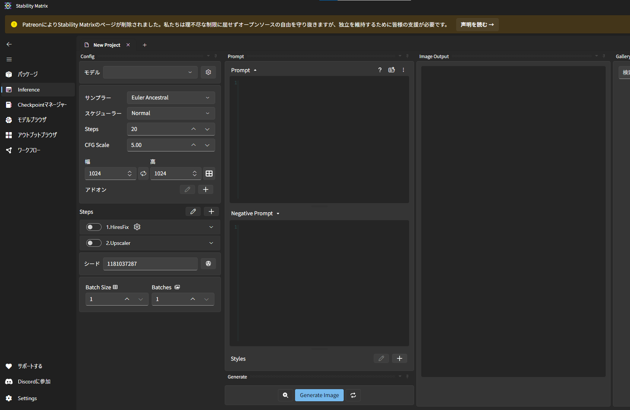Go to Settings in the sidebar
The height and width of the screenshot is (410, 630).
click(27, 398)
